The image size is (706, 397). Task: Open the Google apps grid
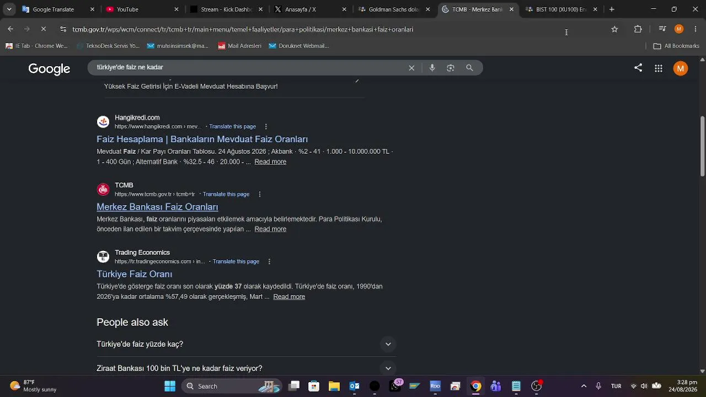pos(659,68)
